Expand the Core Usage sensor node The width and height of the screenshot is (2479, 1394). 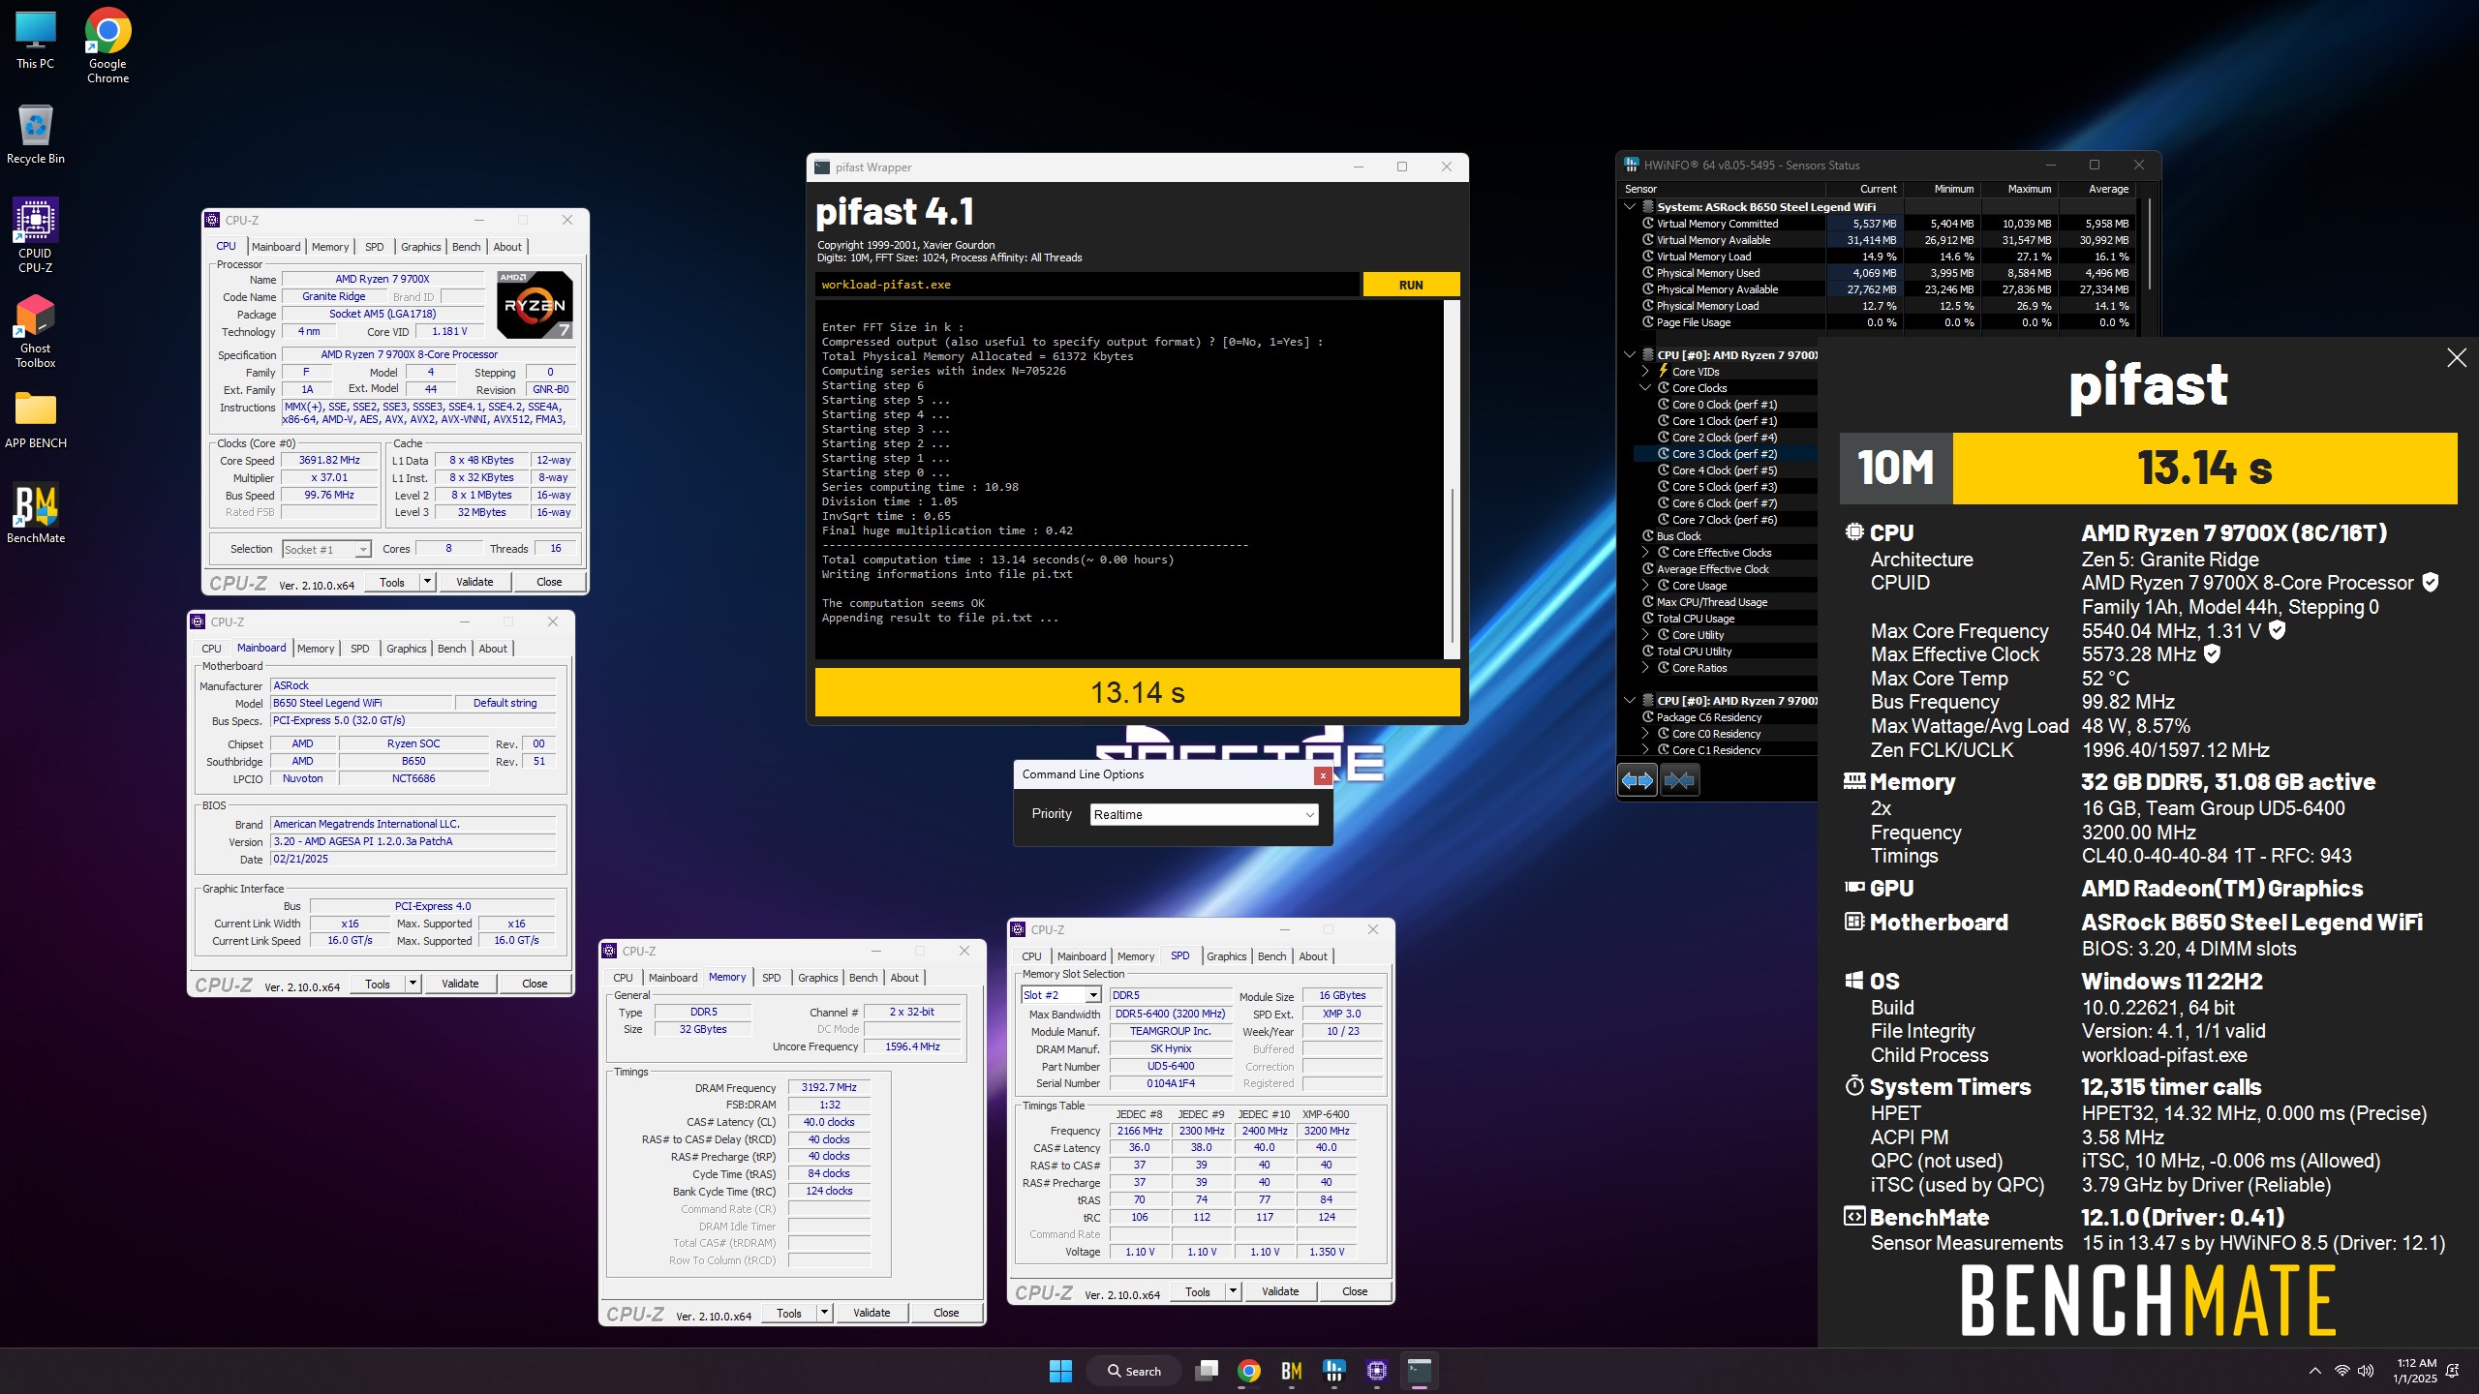(1645, 586)
